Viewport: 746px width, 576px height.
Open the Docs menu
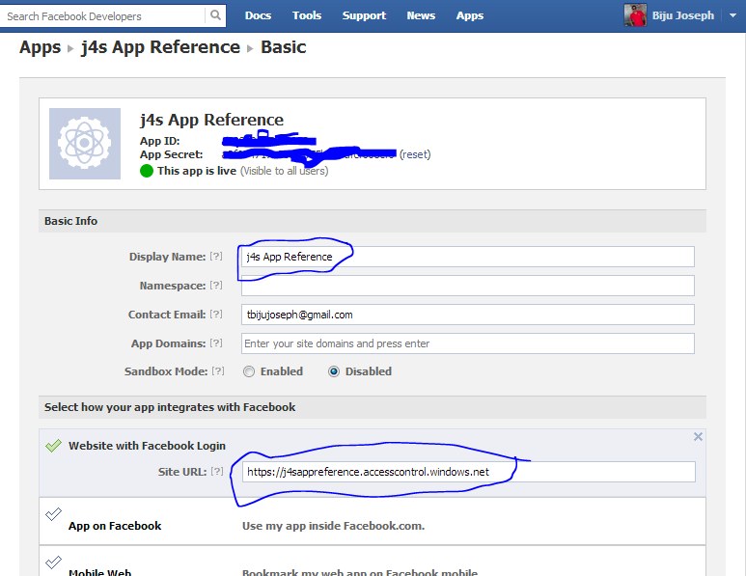(258, 15)
